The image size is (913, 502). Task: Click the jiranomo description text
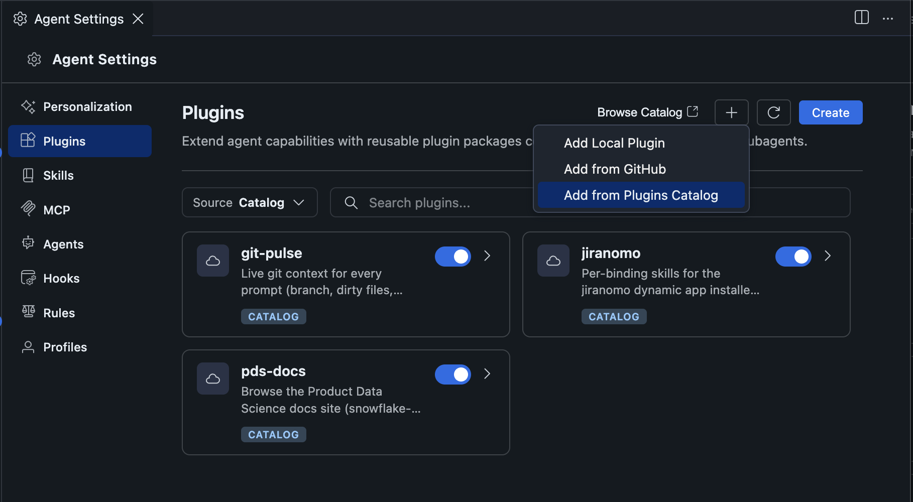pos(670,282)
